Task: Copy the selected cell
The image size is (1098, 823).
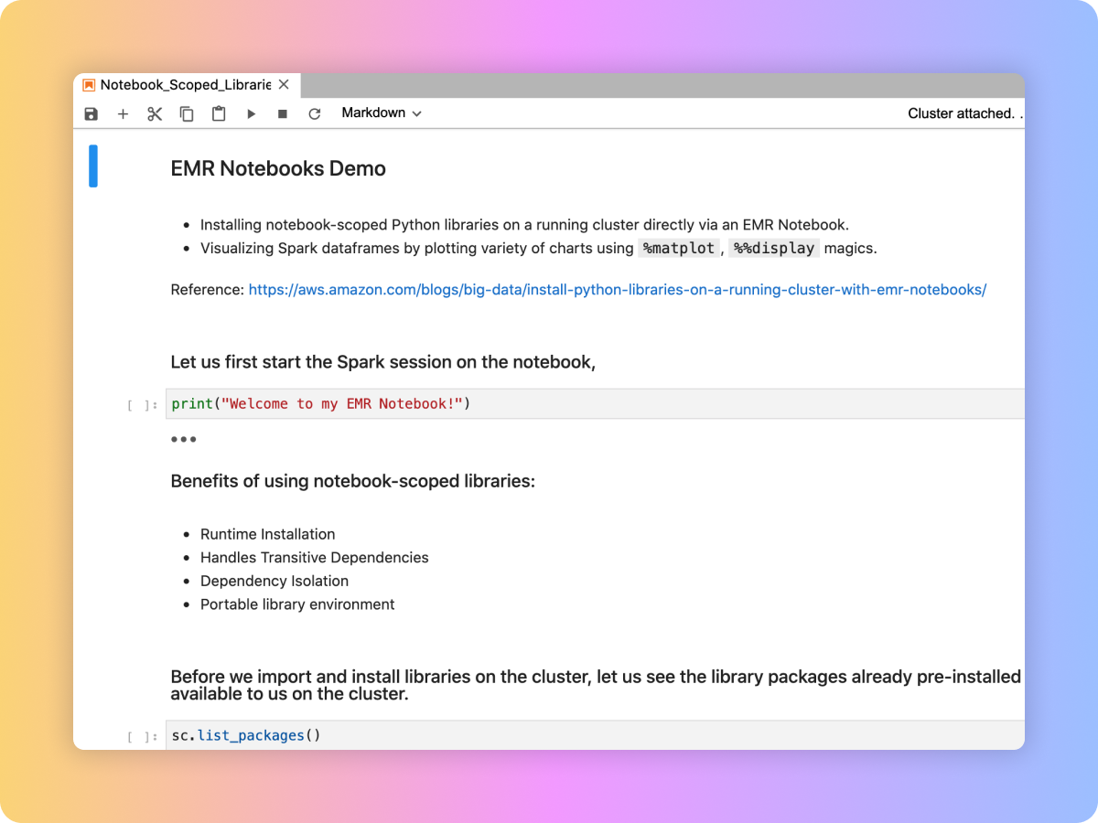Action: [186, 113]
